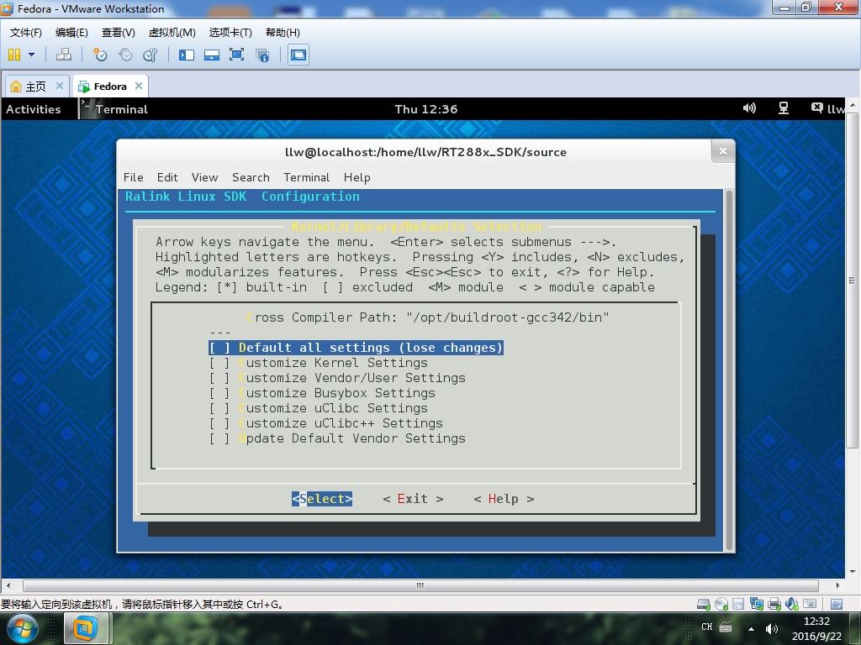
Task: Toggle Customize Busybox Settings checkbox
Action: [x=219, y=393]
